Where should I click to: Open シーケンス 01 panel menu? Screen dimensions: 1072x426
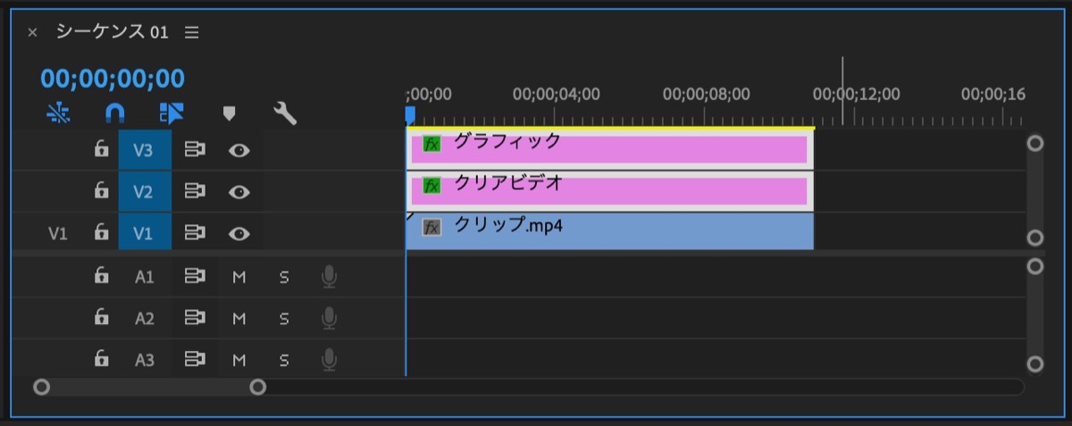191,32
